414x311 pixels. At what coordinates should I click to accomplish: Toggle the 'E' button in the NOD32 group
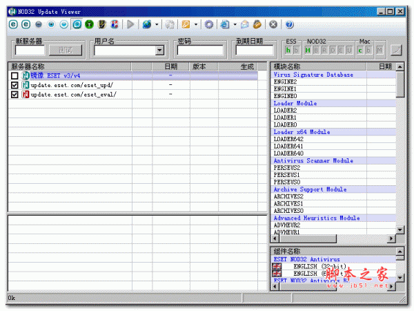click(x=341, y=50)
